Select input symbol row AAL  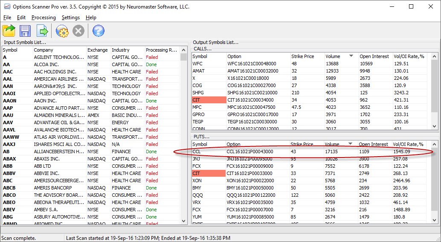pos(90,79)
